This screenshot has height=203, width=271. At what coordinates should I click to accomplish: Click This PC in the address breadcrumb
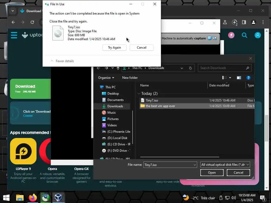137,68
